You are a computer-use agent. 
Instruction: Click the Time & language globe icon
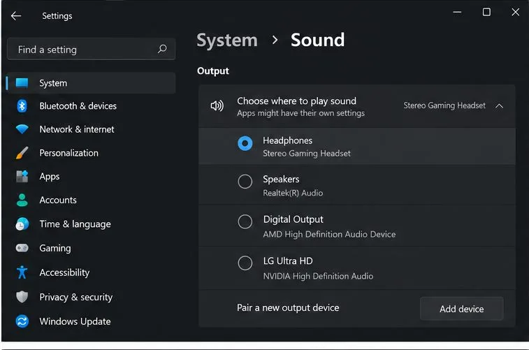[22, 224]
